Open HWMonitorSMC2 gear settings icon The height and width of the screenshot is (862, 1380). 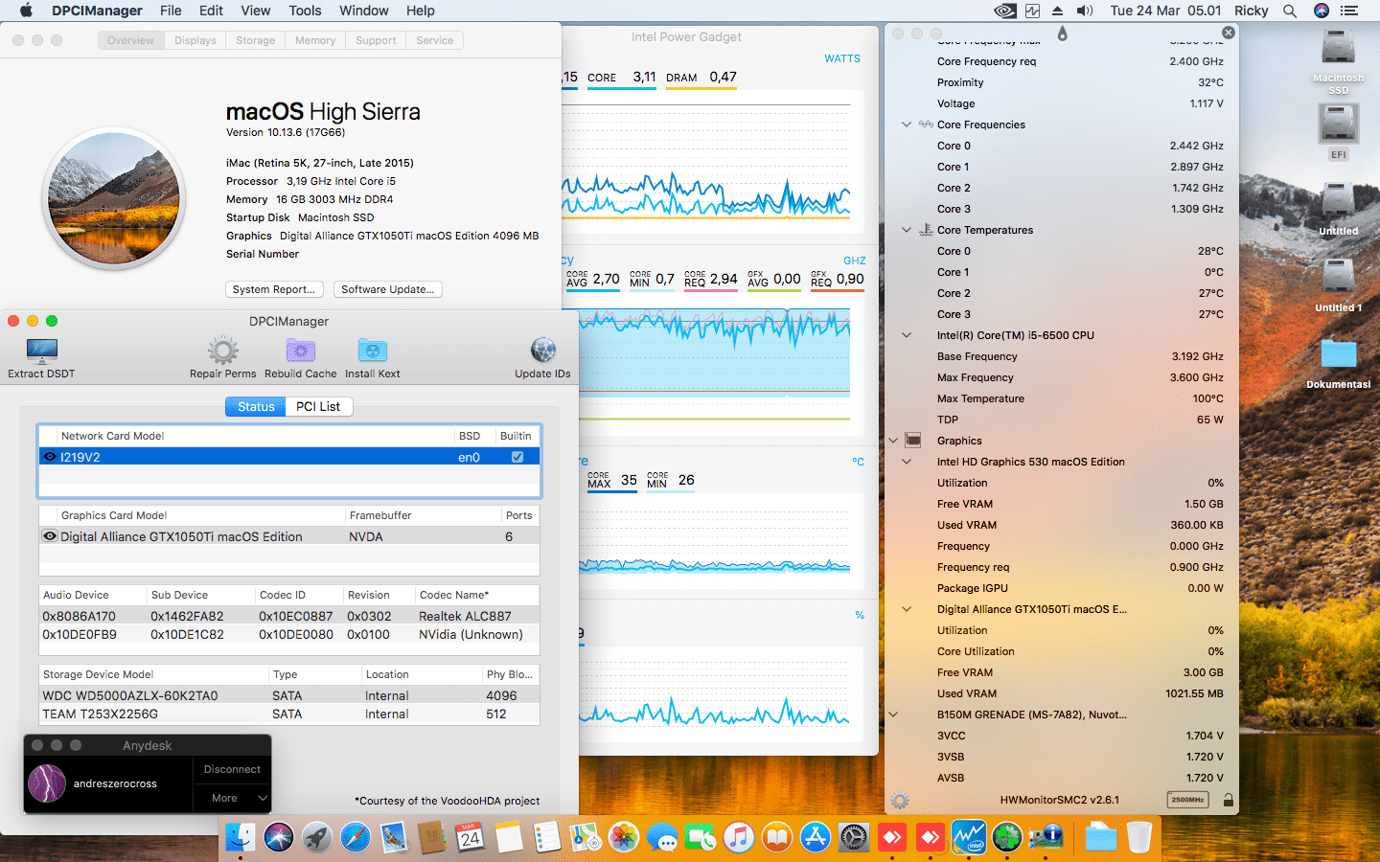899,801
